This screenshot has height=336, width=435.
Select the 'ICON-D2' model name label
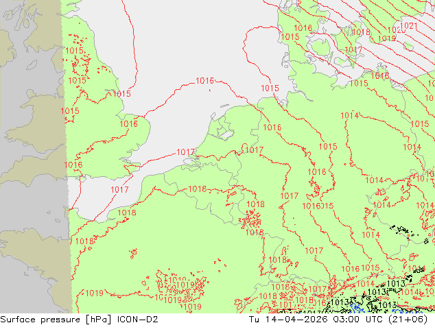138,320
